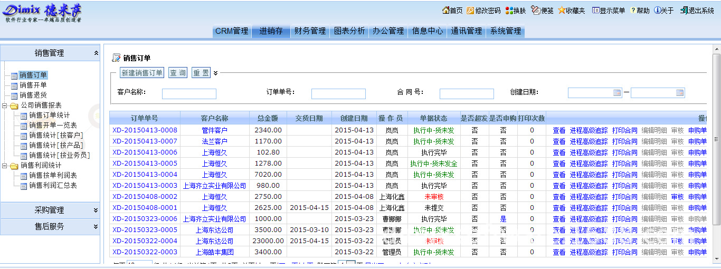Switch to the 财务管理 tab
This screenshot has width=721, height=269.
tap(310, 31)
